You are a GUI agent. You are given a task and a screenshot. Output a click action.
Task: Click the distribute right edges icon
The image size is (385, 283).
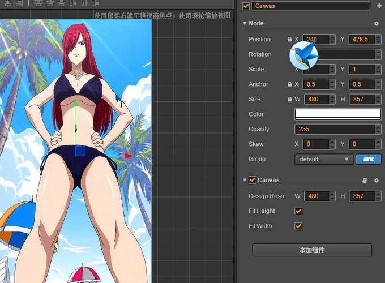tap(96, 3)
